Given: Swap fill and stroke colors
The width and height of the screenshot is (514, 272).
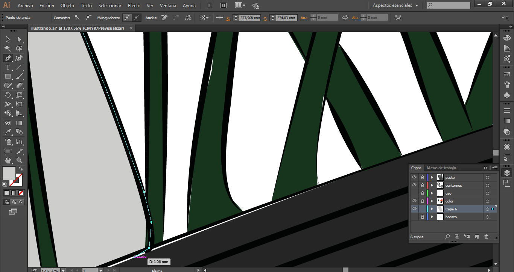Looking at the screenshot, I should [21, 169].
